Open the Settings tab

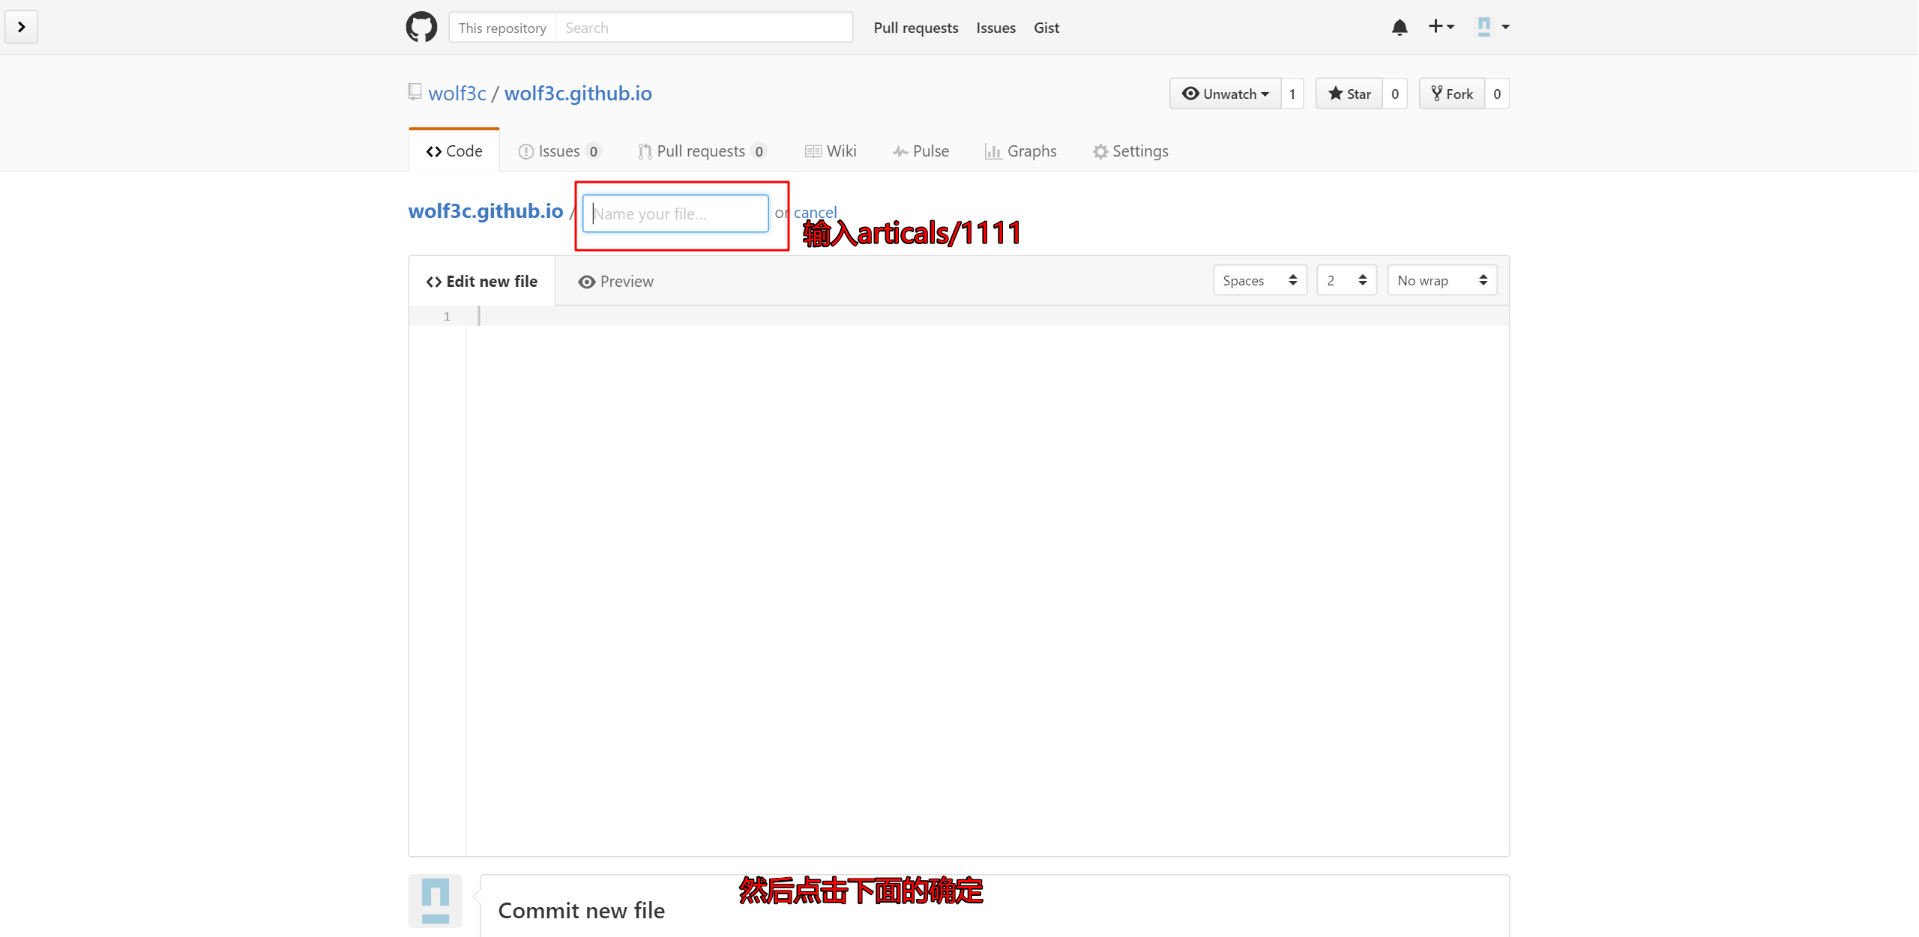tap(1130, 151)
